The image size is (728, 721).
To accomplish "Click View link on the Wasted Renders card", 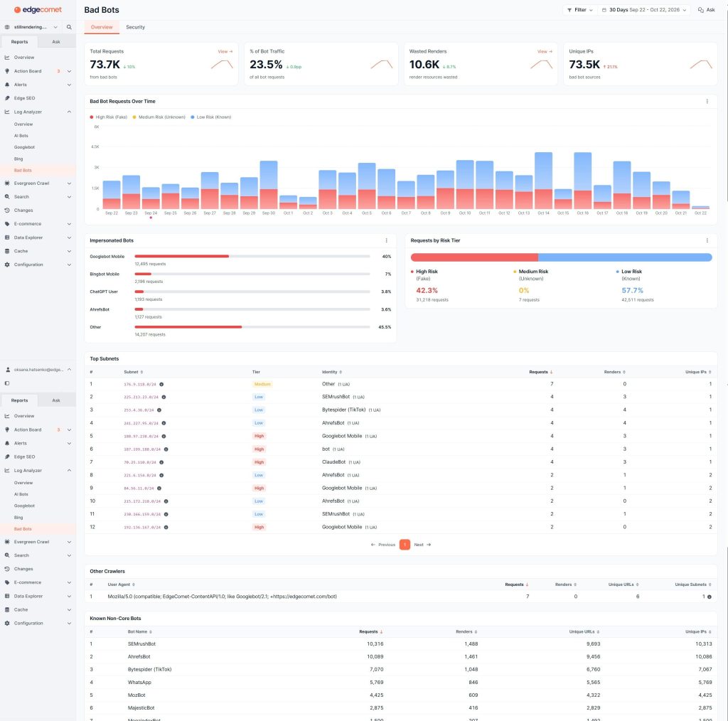I will pos(545,51).
